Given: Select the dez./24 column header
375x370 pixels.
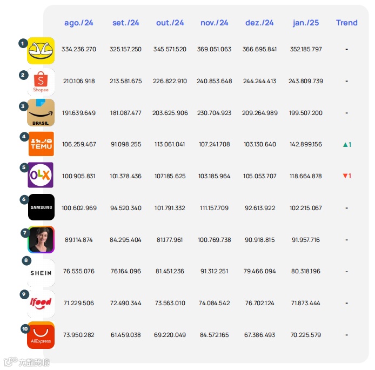Looking at the screenshot, I should (x=259, y=23).
